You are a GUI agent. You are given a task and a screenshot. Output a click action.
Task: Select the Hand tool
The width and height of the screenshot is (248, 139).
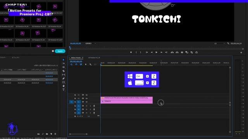(x=64, y=86)
